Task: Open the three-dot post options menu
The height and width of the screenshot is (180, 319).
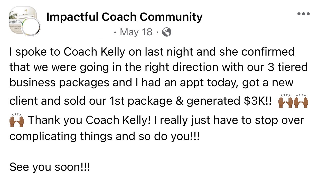Action: pos(303,14)
